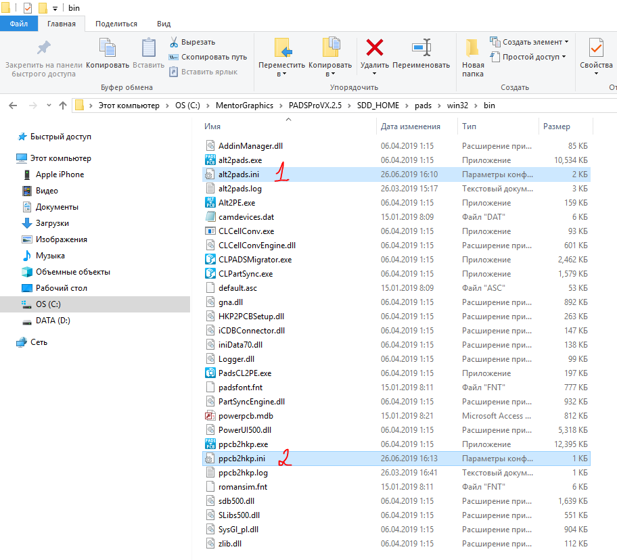The width and height of the screenshot is (617, 560).
Task: Open the Свойства (Properties) icon
Action: click(x=596, y=48)
